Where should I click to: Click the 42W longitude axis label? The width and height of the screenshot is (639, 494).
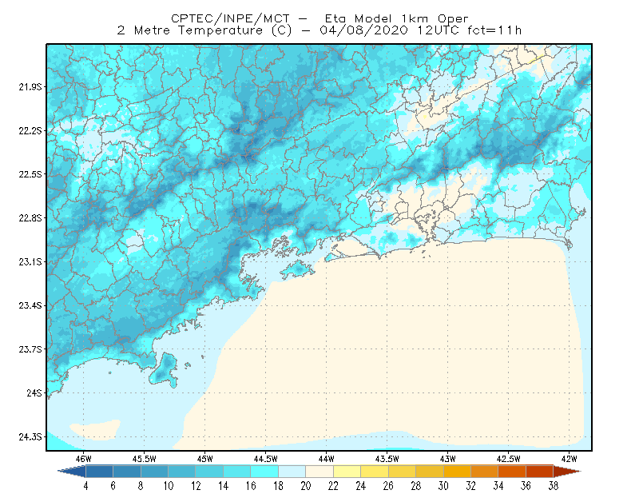pos(569,459)
